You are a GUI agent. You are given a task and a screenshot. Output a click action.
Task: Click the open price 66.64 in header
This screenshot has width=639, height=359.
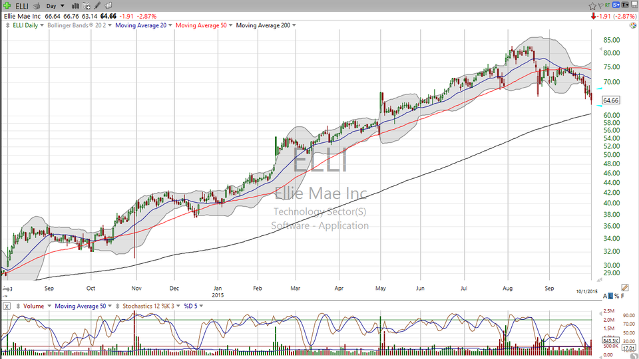tap(53, 16)
